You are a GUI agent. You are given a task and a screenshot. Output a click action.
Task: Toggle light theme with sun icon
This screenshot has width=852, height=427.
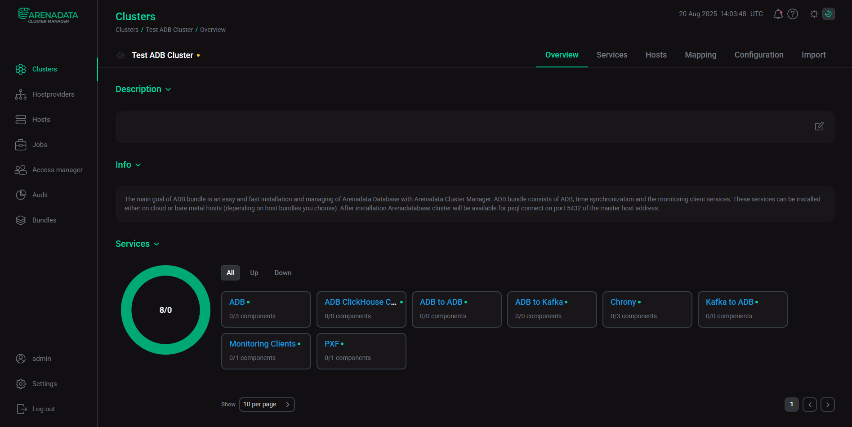814,14
